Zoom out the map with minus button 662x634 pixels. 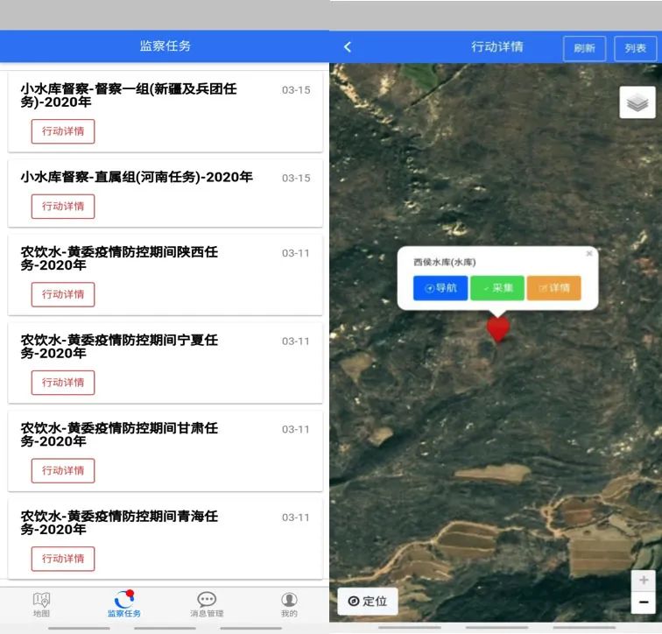pos(644,602)
